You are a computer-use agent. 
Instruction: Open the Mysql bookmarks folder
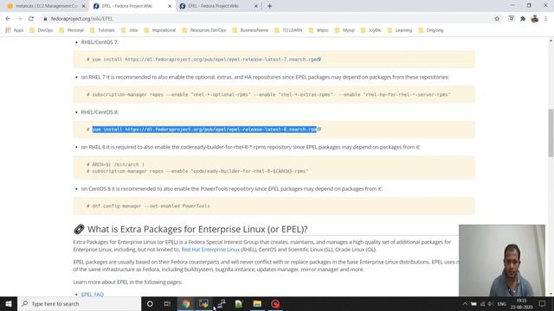(x=345, y=30)
